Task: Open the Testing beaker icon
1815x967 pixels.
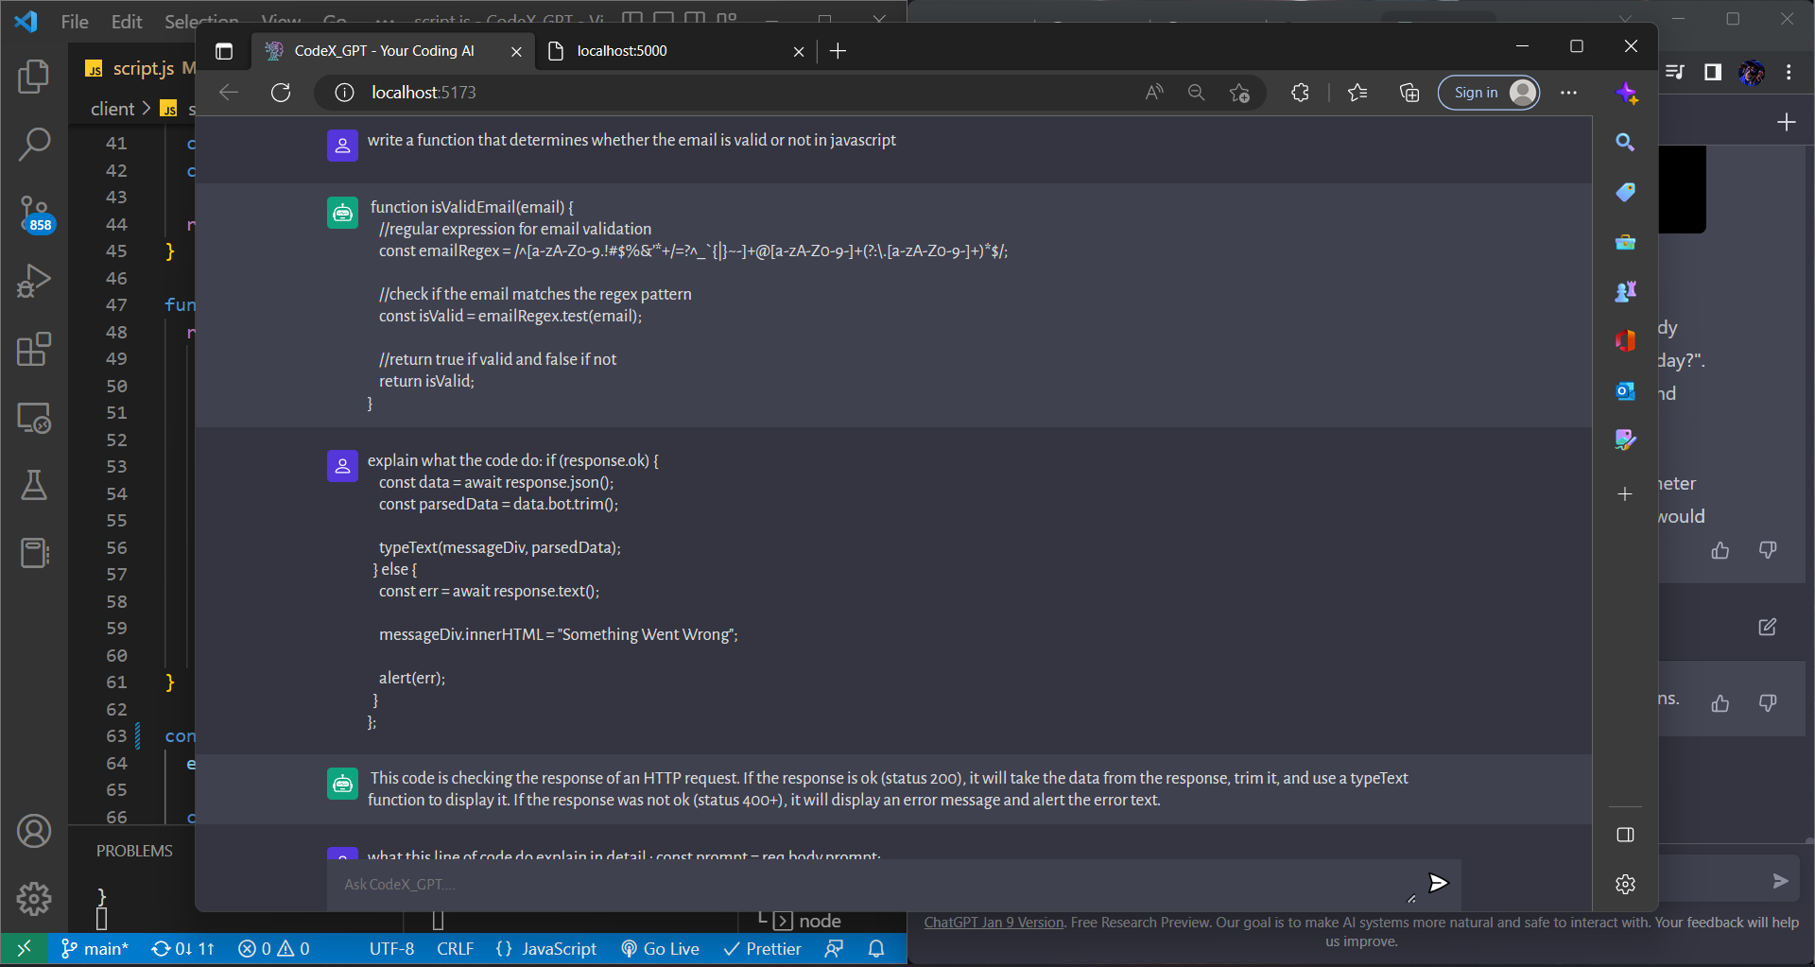Action: tap(35, 485)
